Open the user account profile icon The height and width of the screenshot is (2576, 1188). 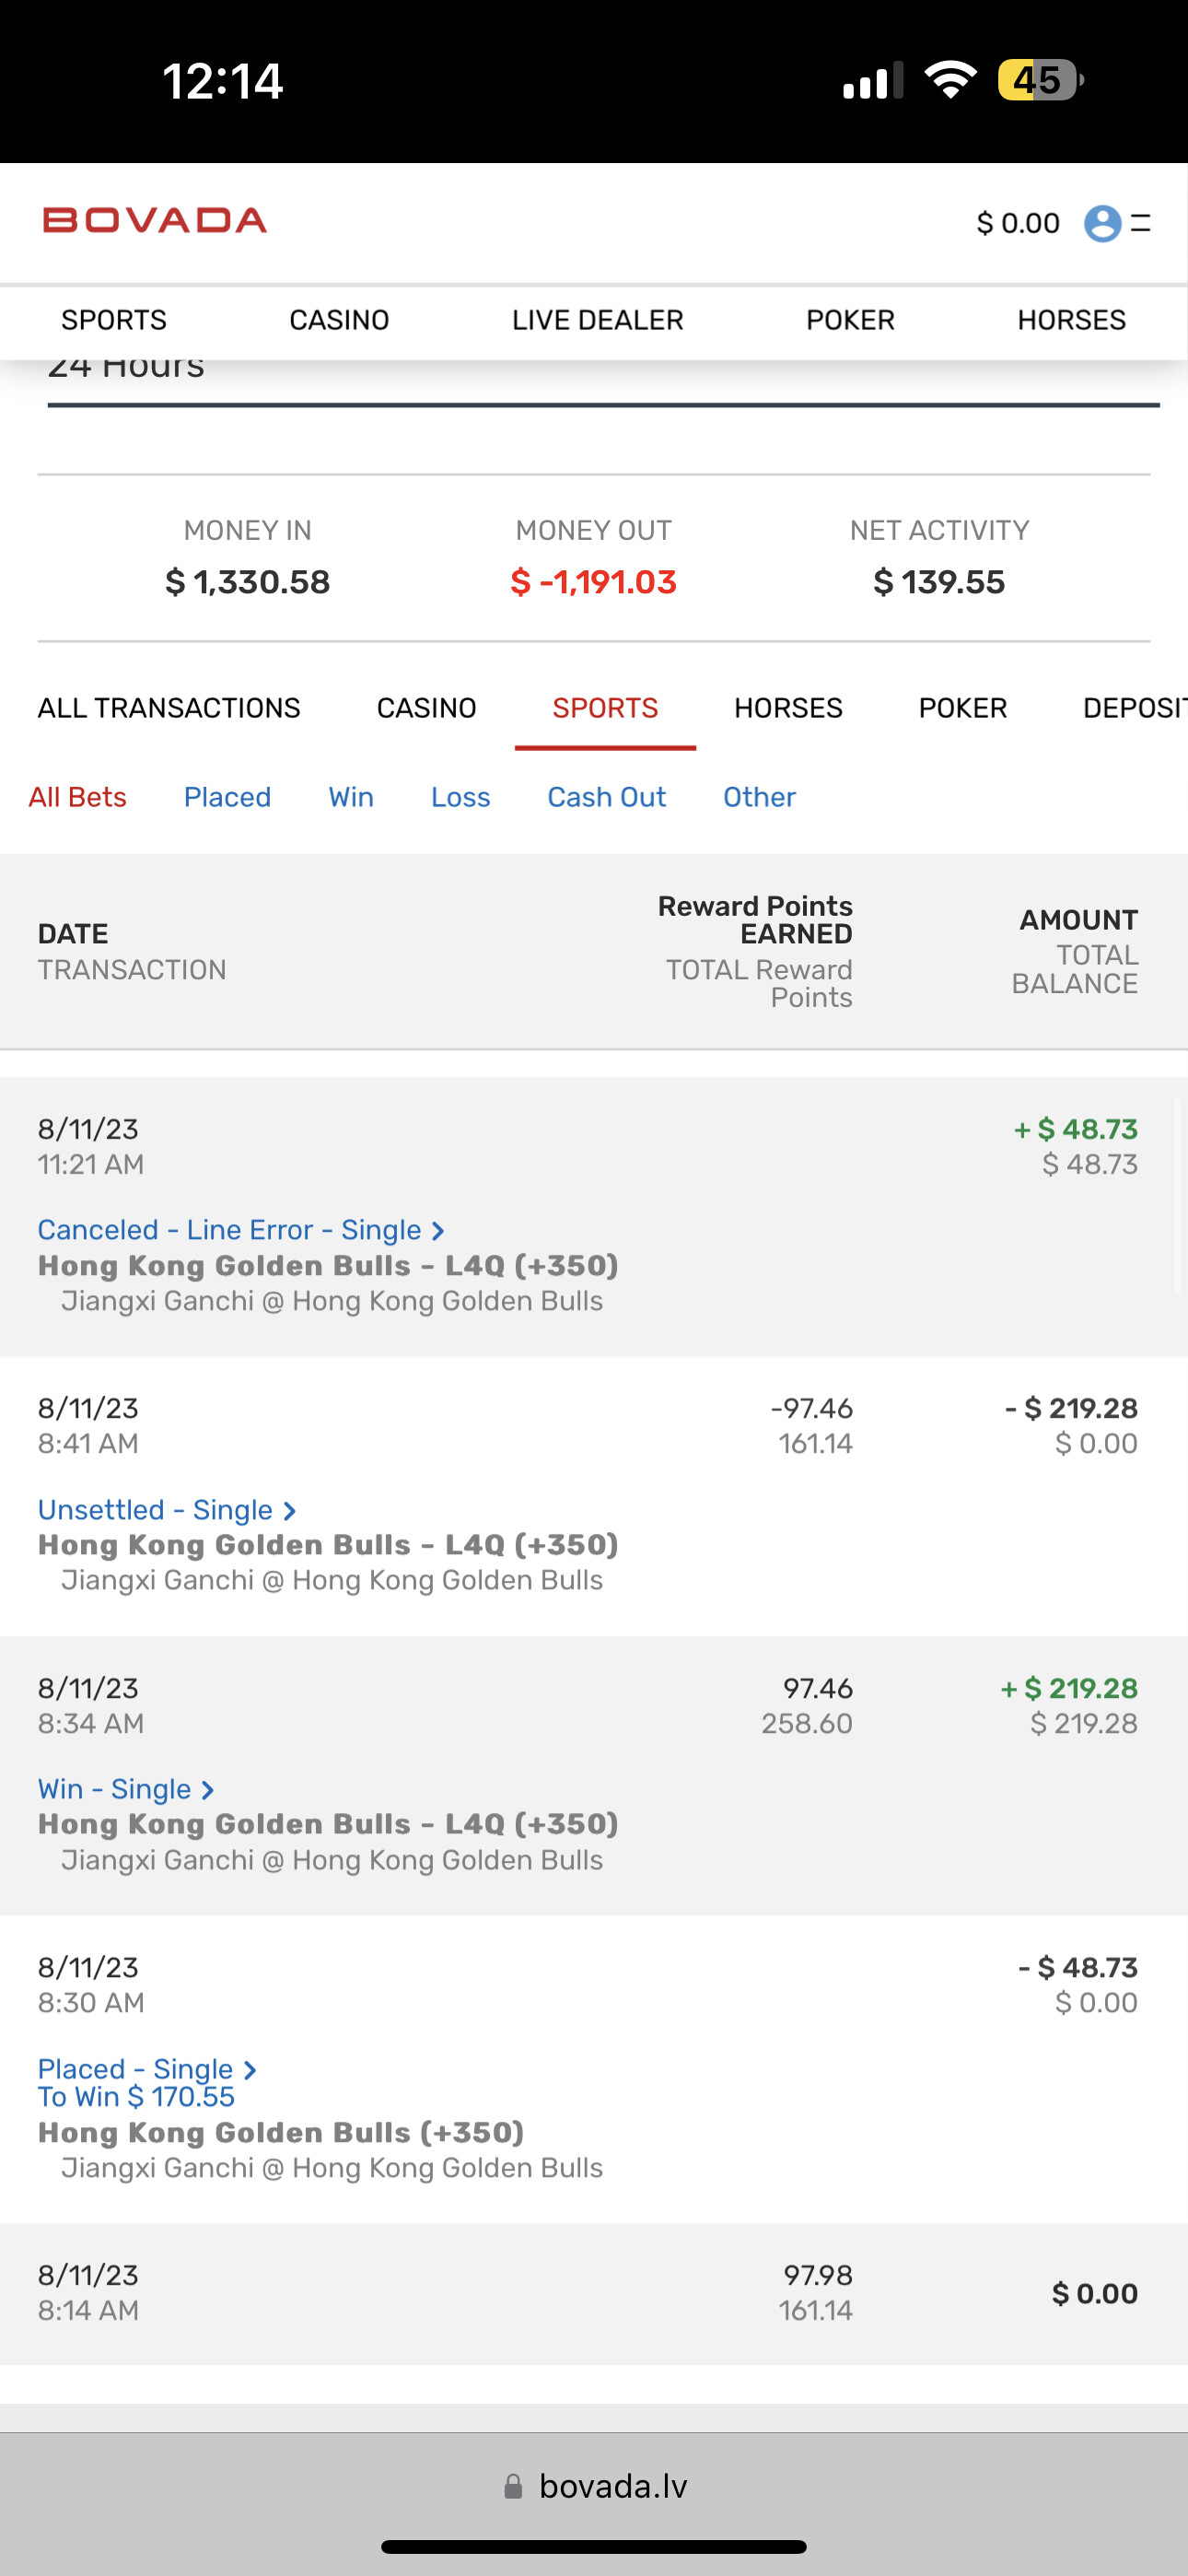1102,223
